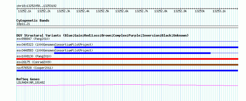Click the 13252.3k ruler tick label
Viewport: 246px width, 101px height.
pyautogui.click(x=64, y=11)
